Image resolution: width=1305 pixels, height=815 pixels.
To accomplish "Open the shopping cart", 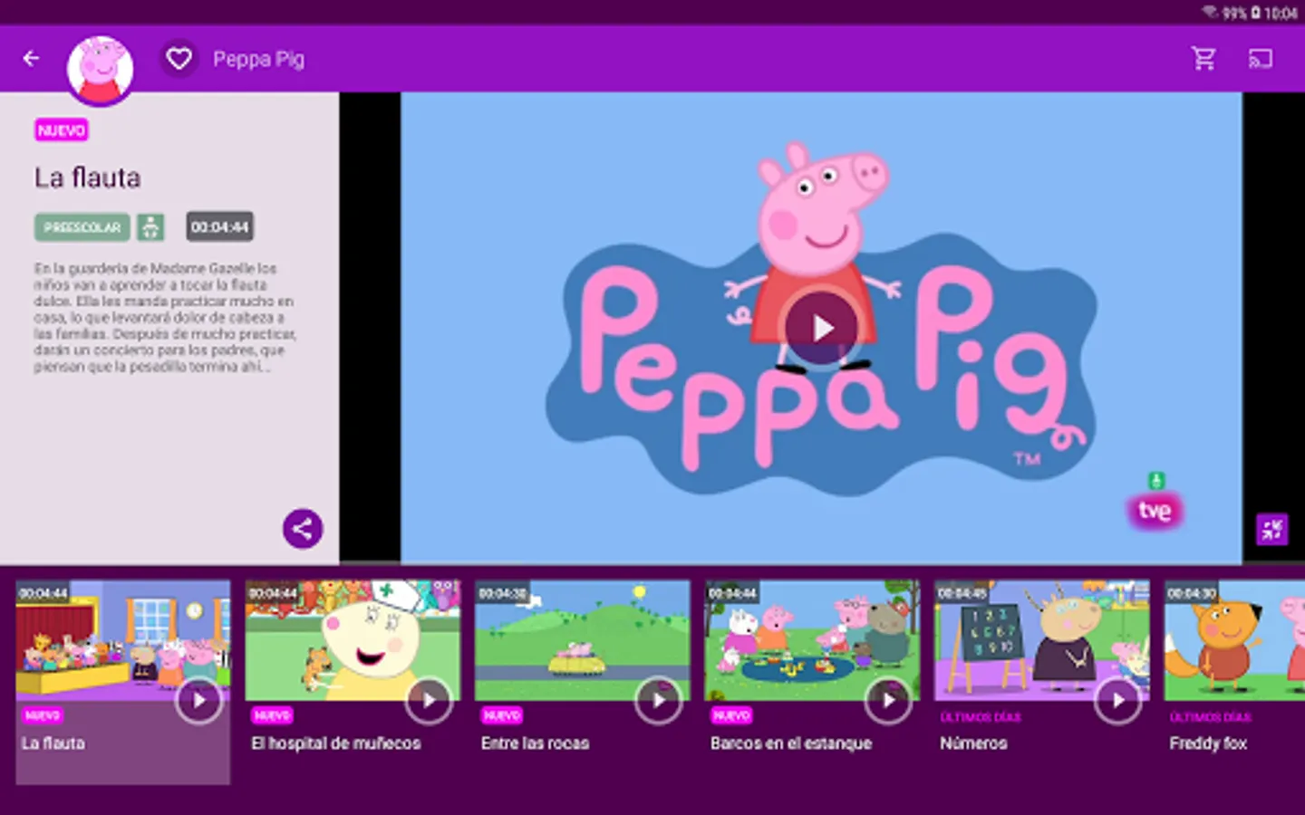I will 1203,59.
